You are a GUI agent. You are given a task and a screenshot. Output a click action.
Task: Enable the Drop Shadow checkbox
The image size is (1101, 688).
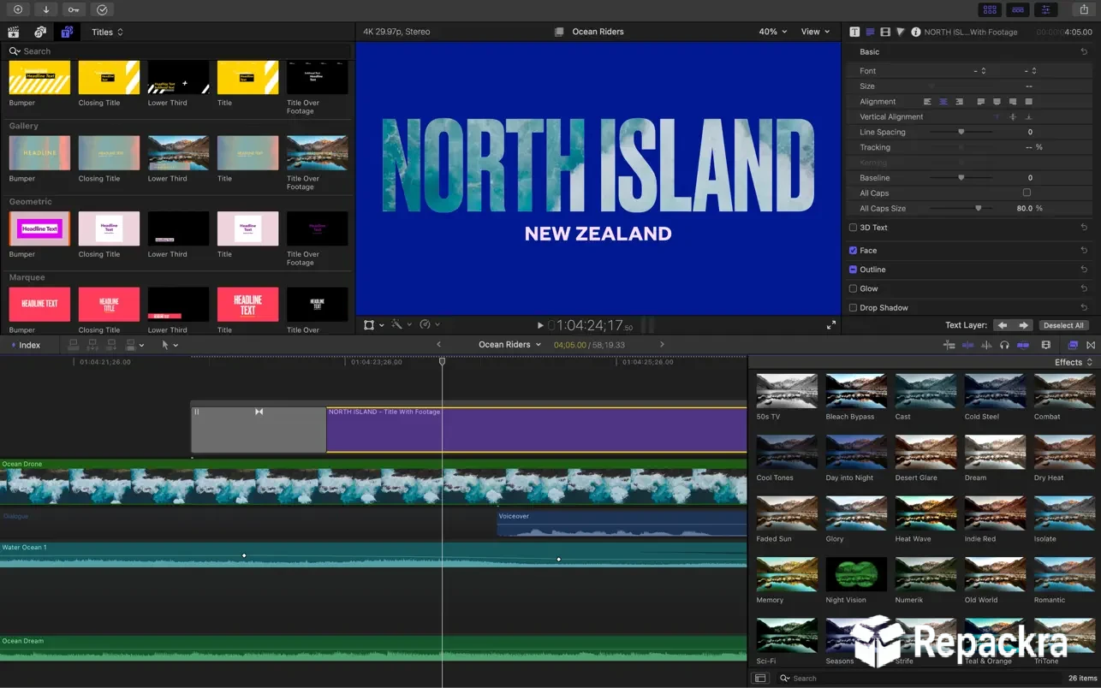pyautogui.click(x=853, y=307)
